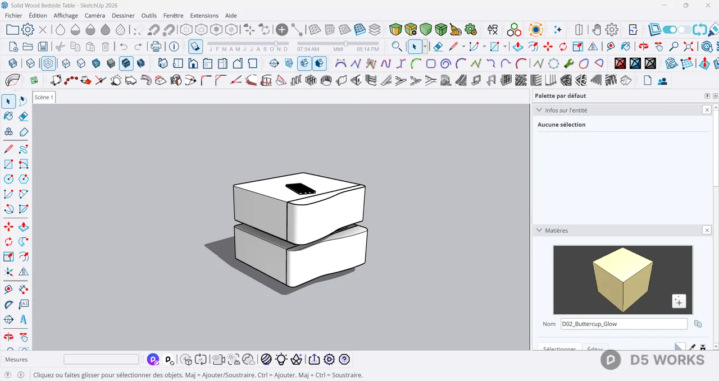Viewport: 719px width, 381px height.
Task: Open the Extensions menu
Action: (204, 16)
